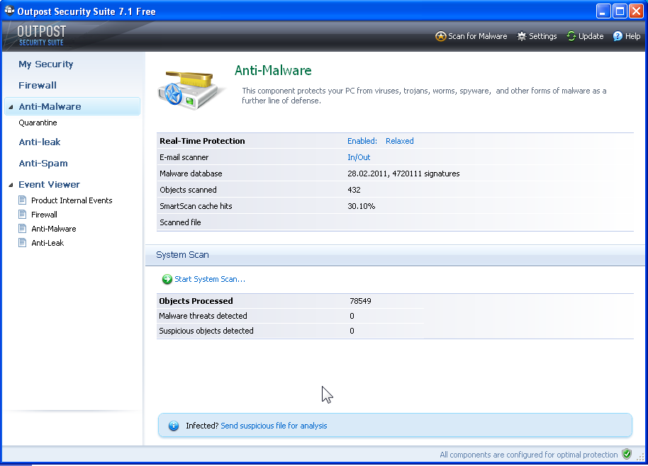Click the blue Help question icon
Screen dimensions: 648x466
pyautogui.click(x=618, y=36)
